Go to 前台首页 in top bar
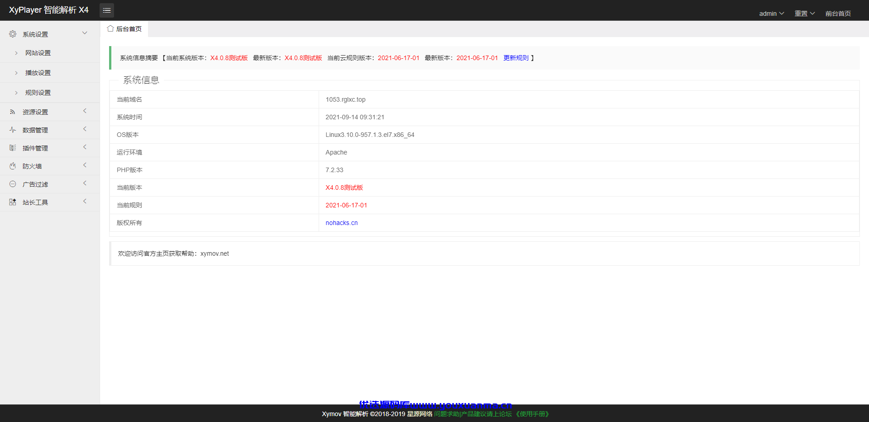 [x=838, y=14]
